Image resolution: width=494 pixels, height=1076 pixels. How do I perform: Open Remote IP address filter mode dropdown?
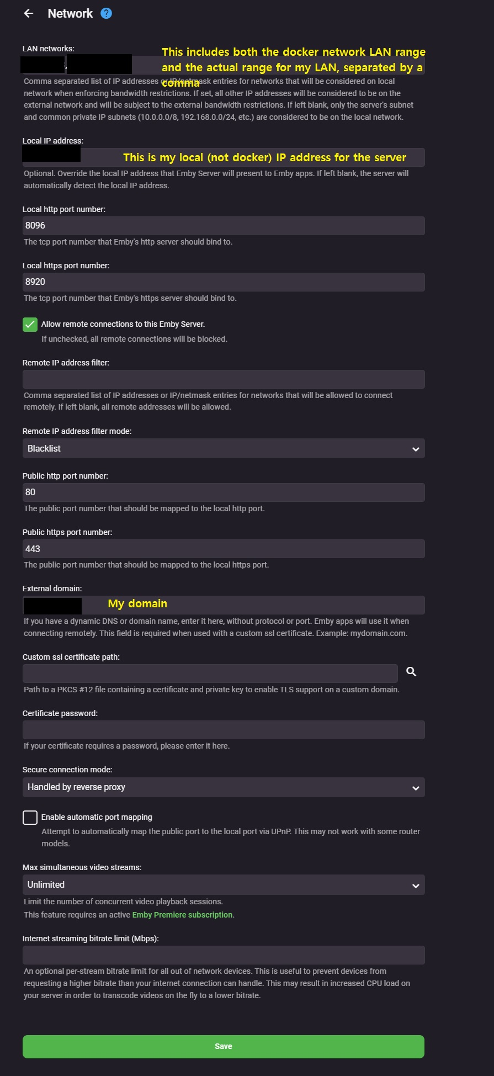click(x=224, y=448)
